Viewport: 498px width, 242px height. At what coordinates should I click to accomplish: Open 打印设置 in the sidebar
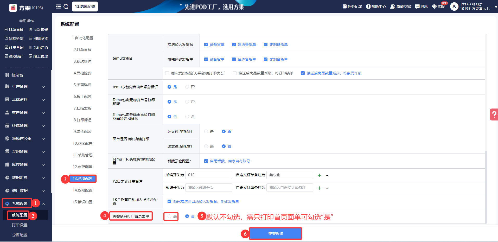20,225
